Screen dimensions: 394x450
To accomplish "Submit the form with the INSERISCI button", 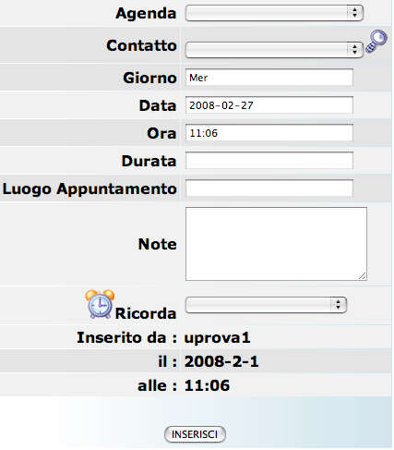I will [x=195, y=434].
